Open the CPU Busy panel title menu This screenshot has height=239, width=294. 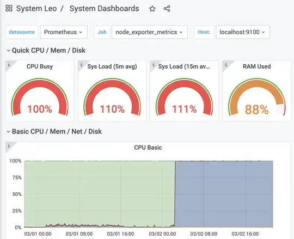[40, 66]
